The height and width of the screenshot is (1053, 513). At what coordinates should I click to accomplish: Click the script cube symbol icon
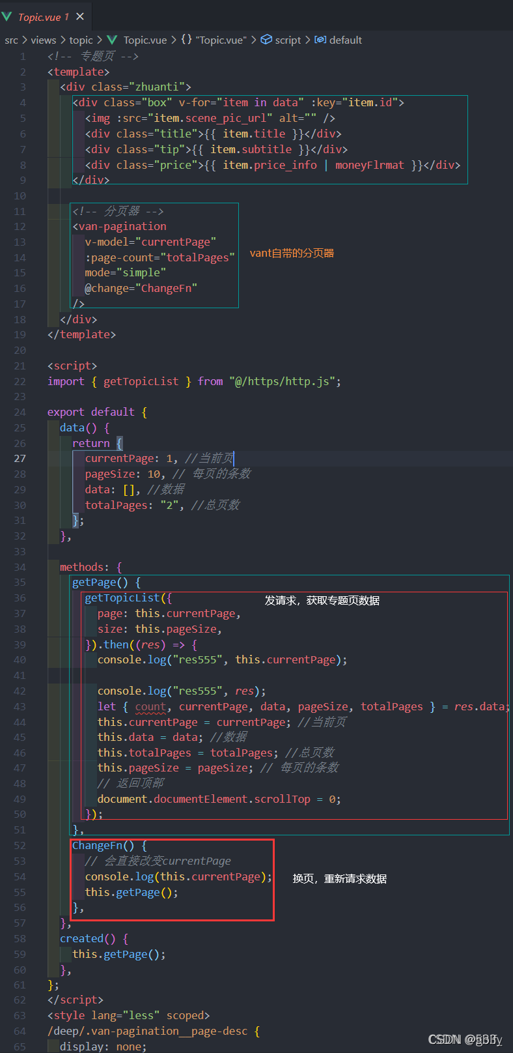[x=266, y=40]
